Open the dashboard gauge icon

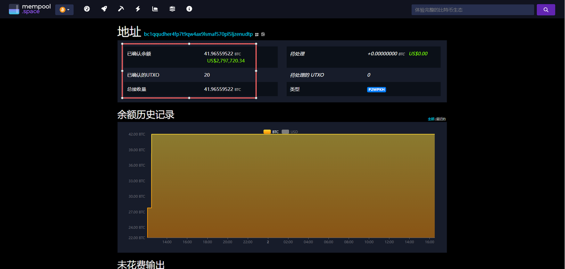[87, 9]
